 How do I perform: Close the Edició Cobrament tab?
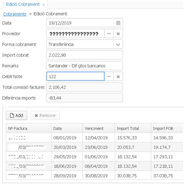coord(43,5)
